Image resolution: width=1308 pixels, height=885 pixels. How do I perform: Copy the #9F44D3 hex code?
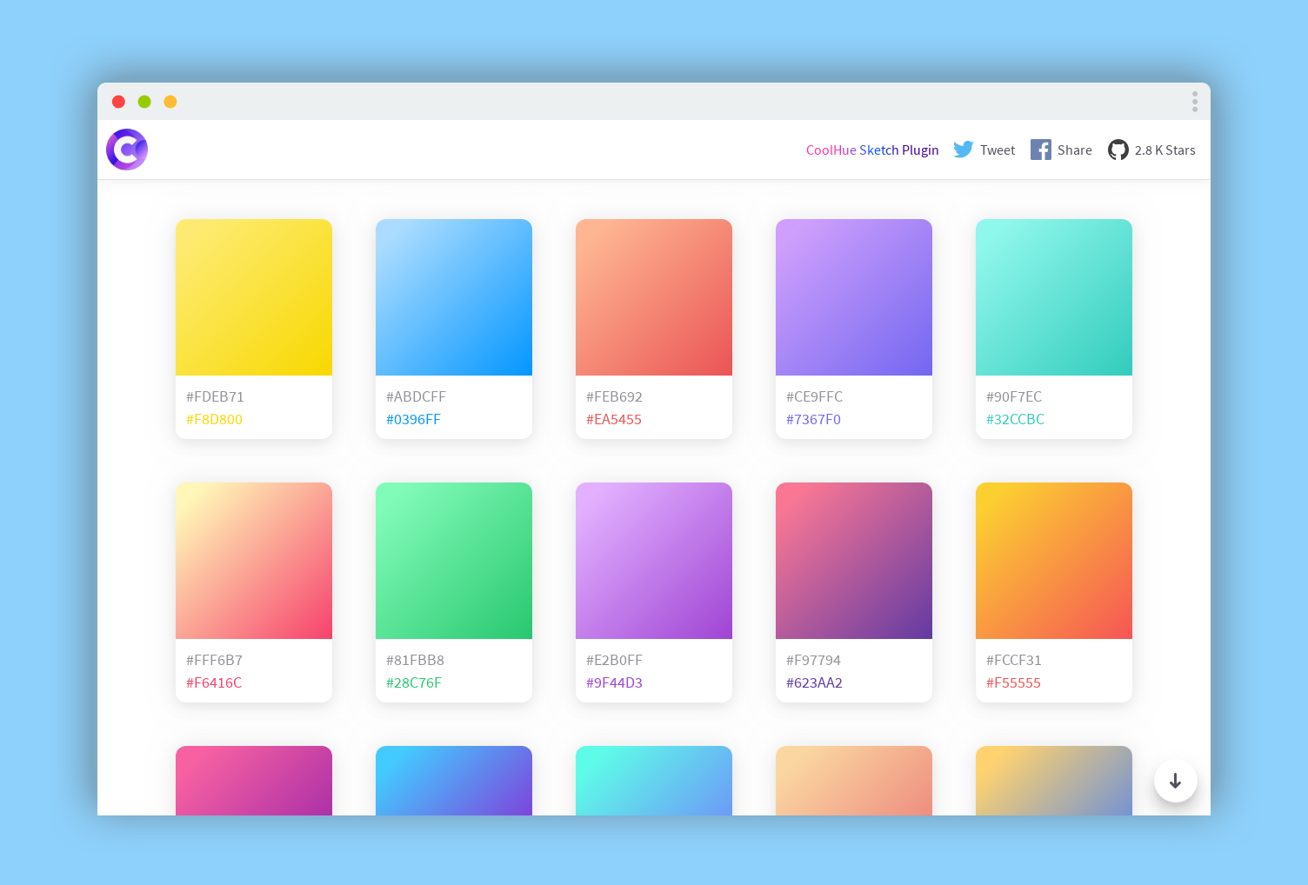[x=614, y=682]
